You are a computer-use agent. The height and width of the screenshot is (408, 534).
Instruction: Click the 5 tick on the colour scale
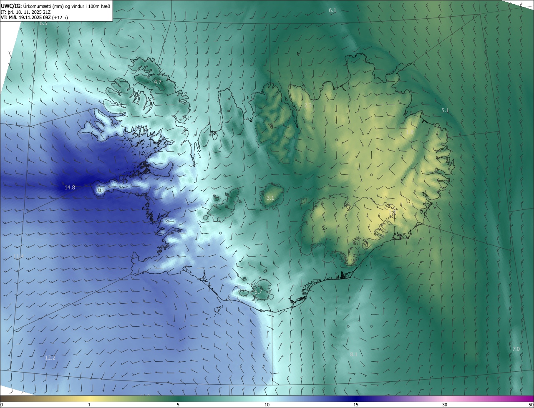point(178,405)
